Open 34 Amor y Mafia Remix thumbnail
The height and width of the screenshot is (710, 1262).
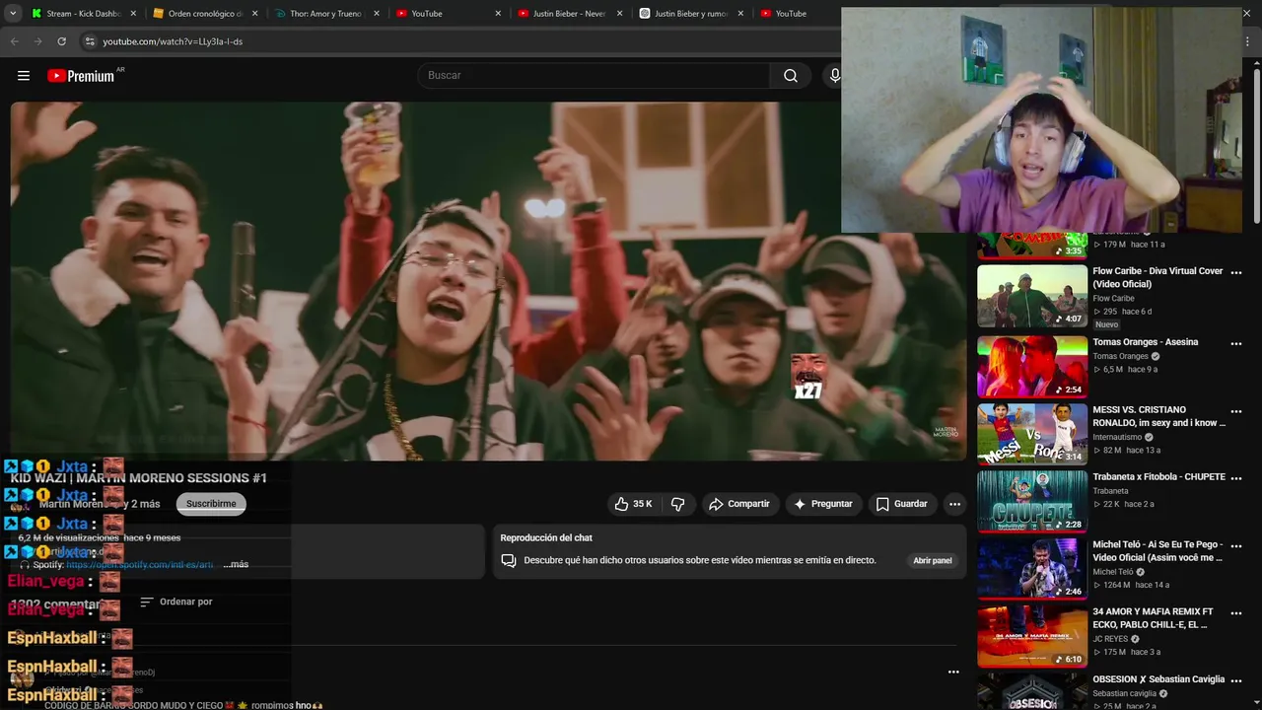click(1032, 636)
